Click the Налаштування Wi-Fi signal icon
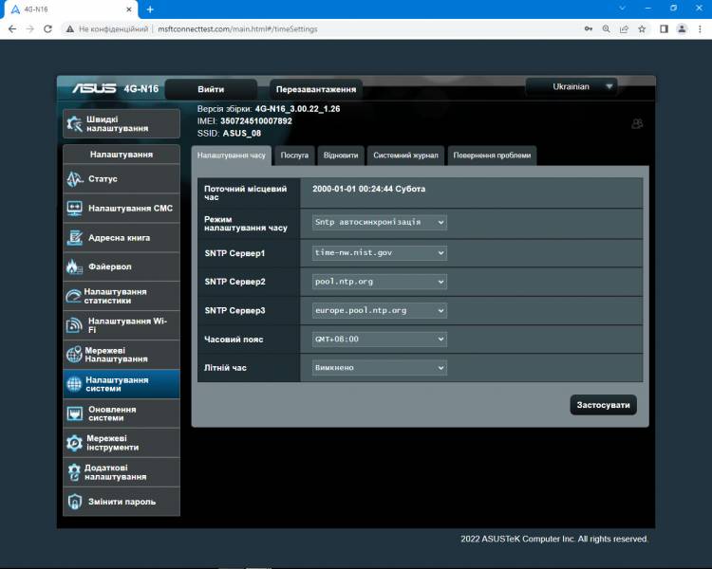The image size is (712, 569). 74,325
